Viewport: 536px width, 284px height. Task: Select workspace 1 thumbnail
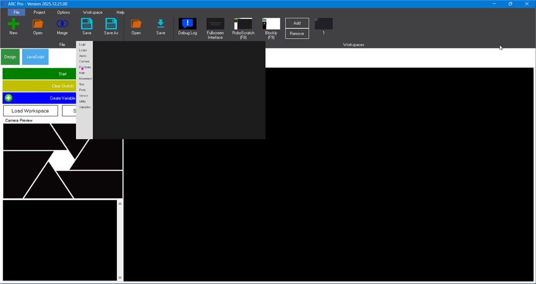click(x=323, y=24)
